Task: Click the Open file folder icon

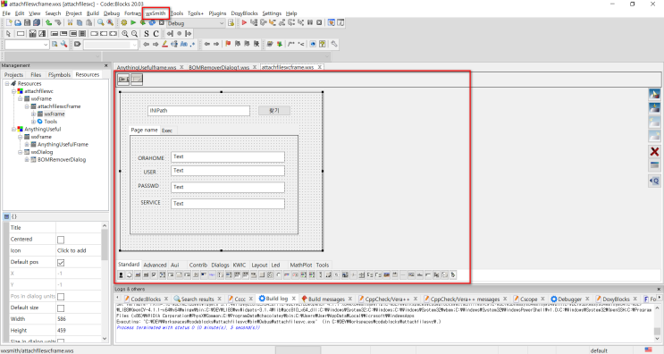Action: point(18,23)
